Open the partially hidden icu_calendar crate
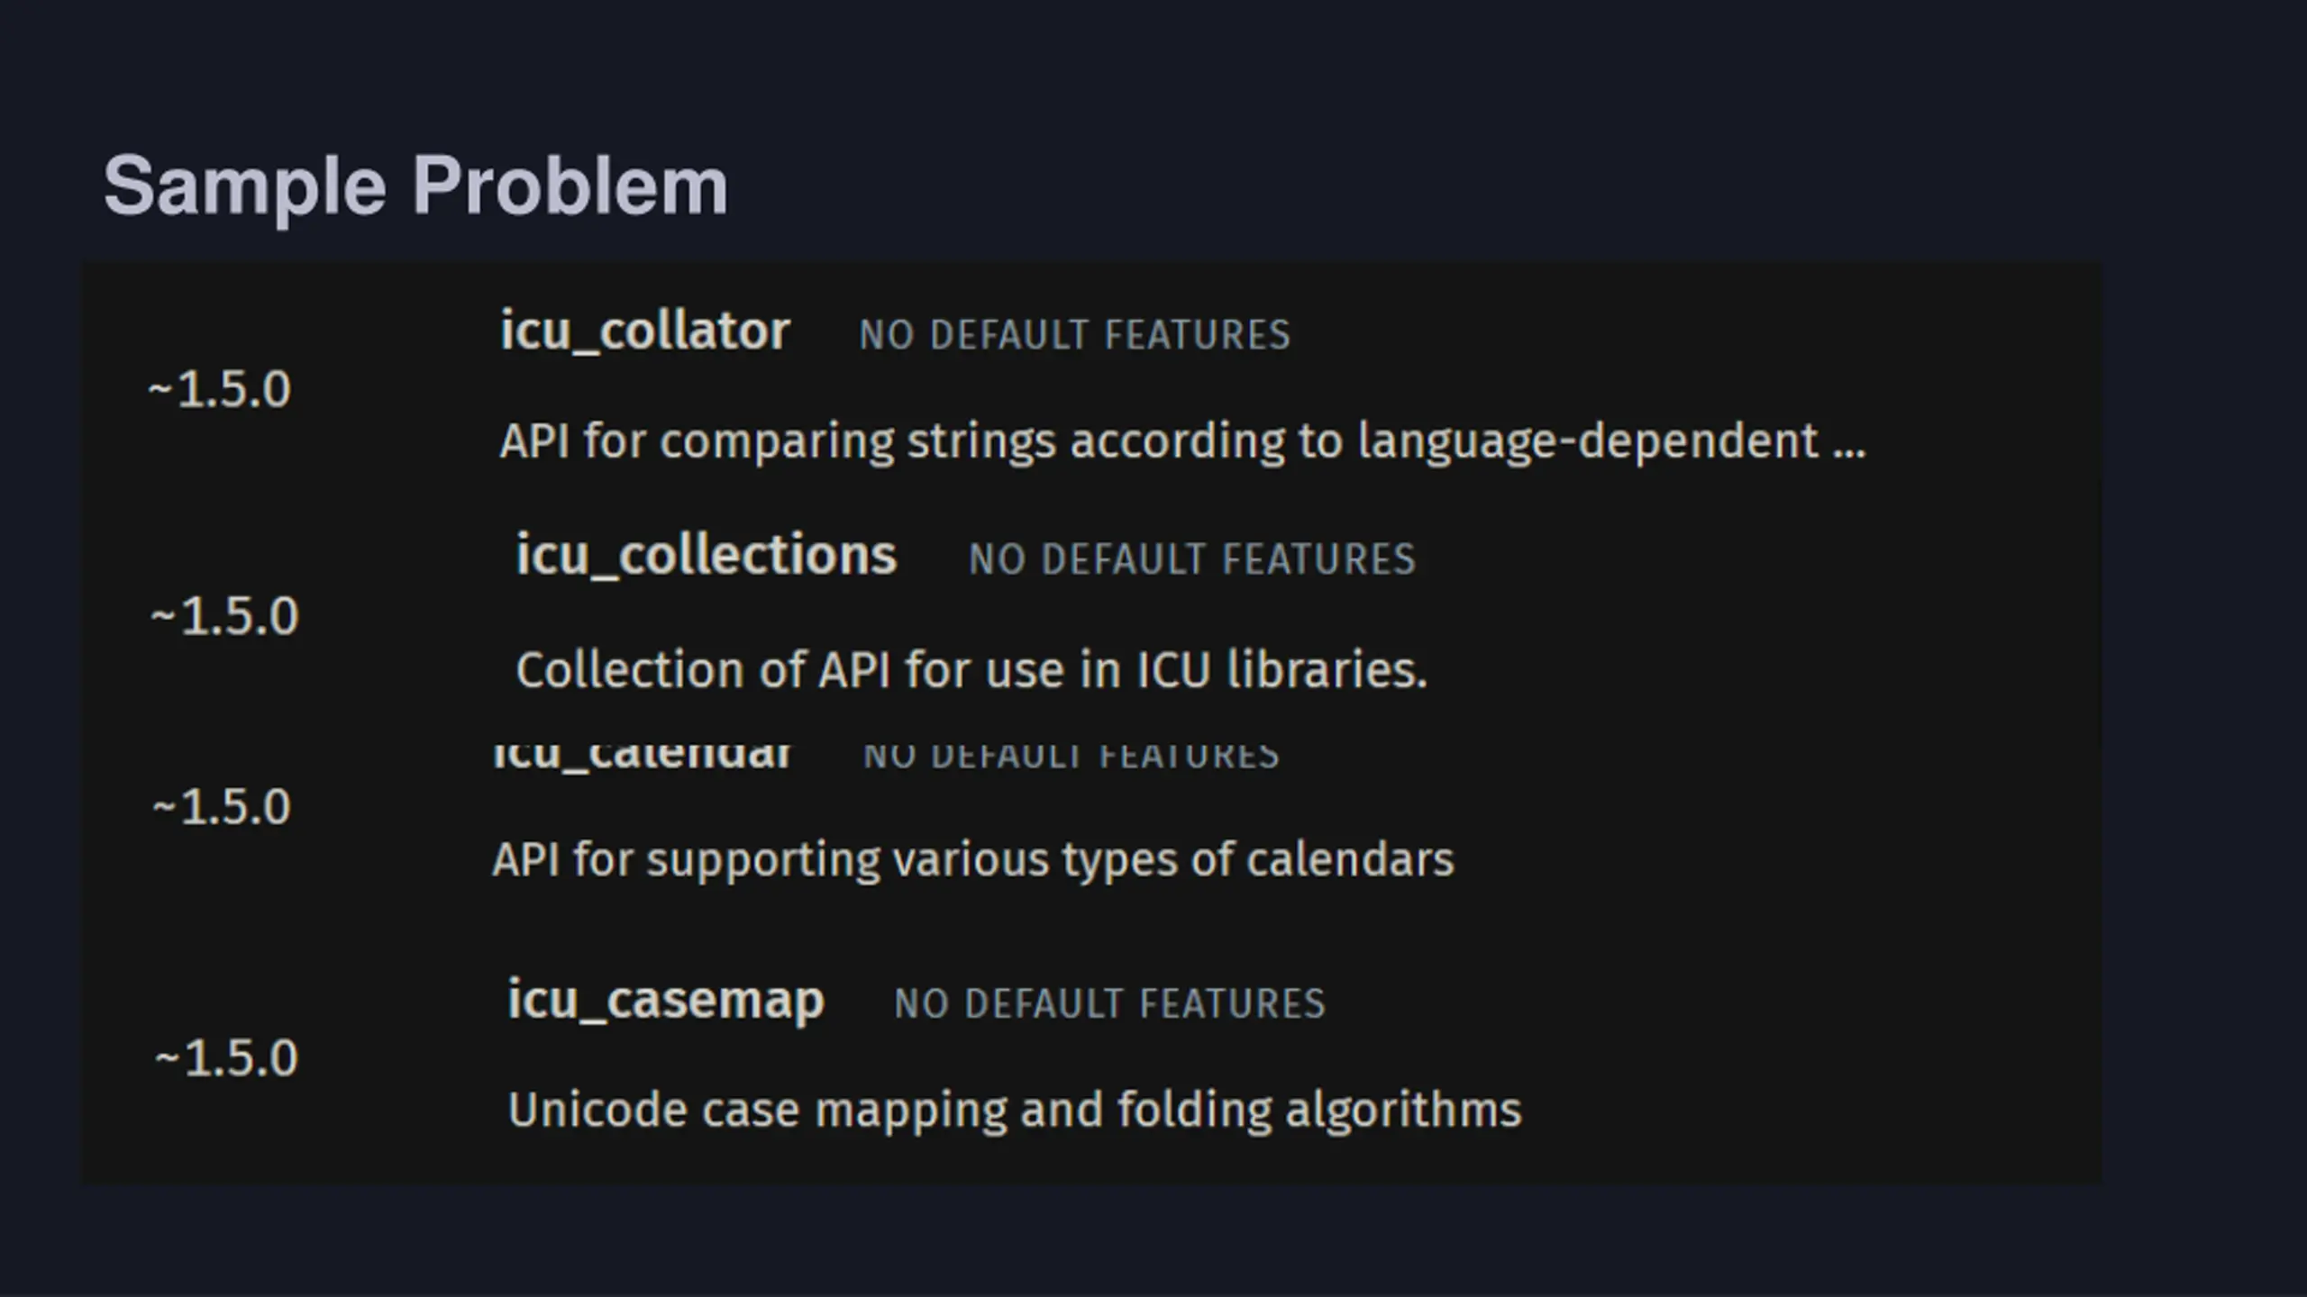 coord(643,757)
